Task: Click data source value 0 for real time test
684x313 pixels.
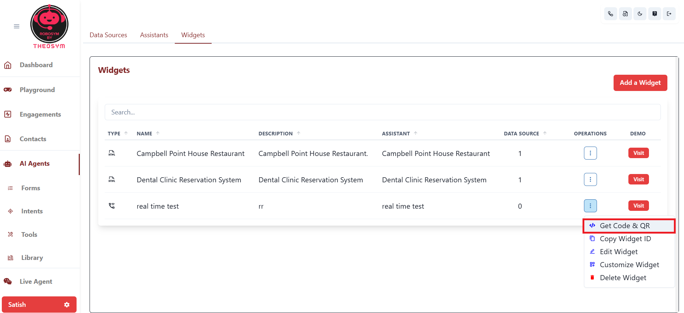Action: 520,206
